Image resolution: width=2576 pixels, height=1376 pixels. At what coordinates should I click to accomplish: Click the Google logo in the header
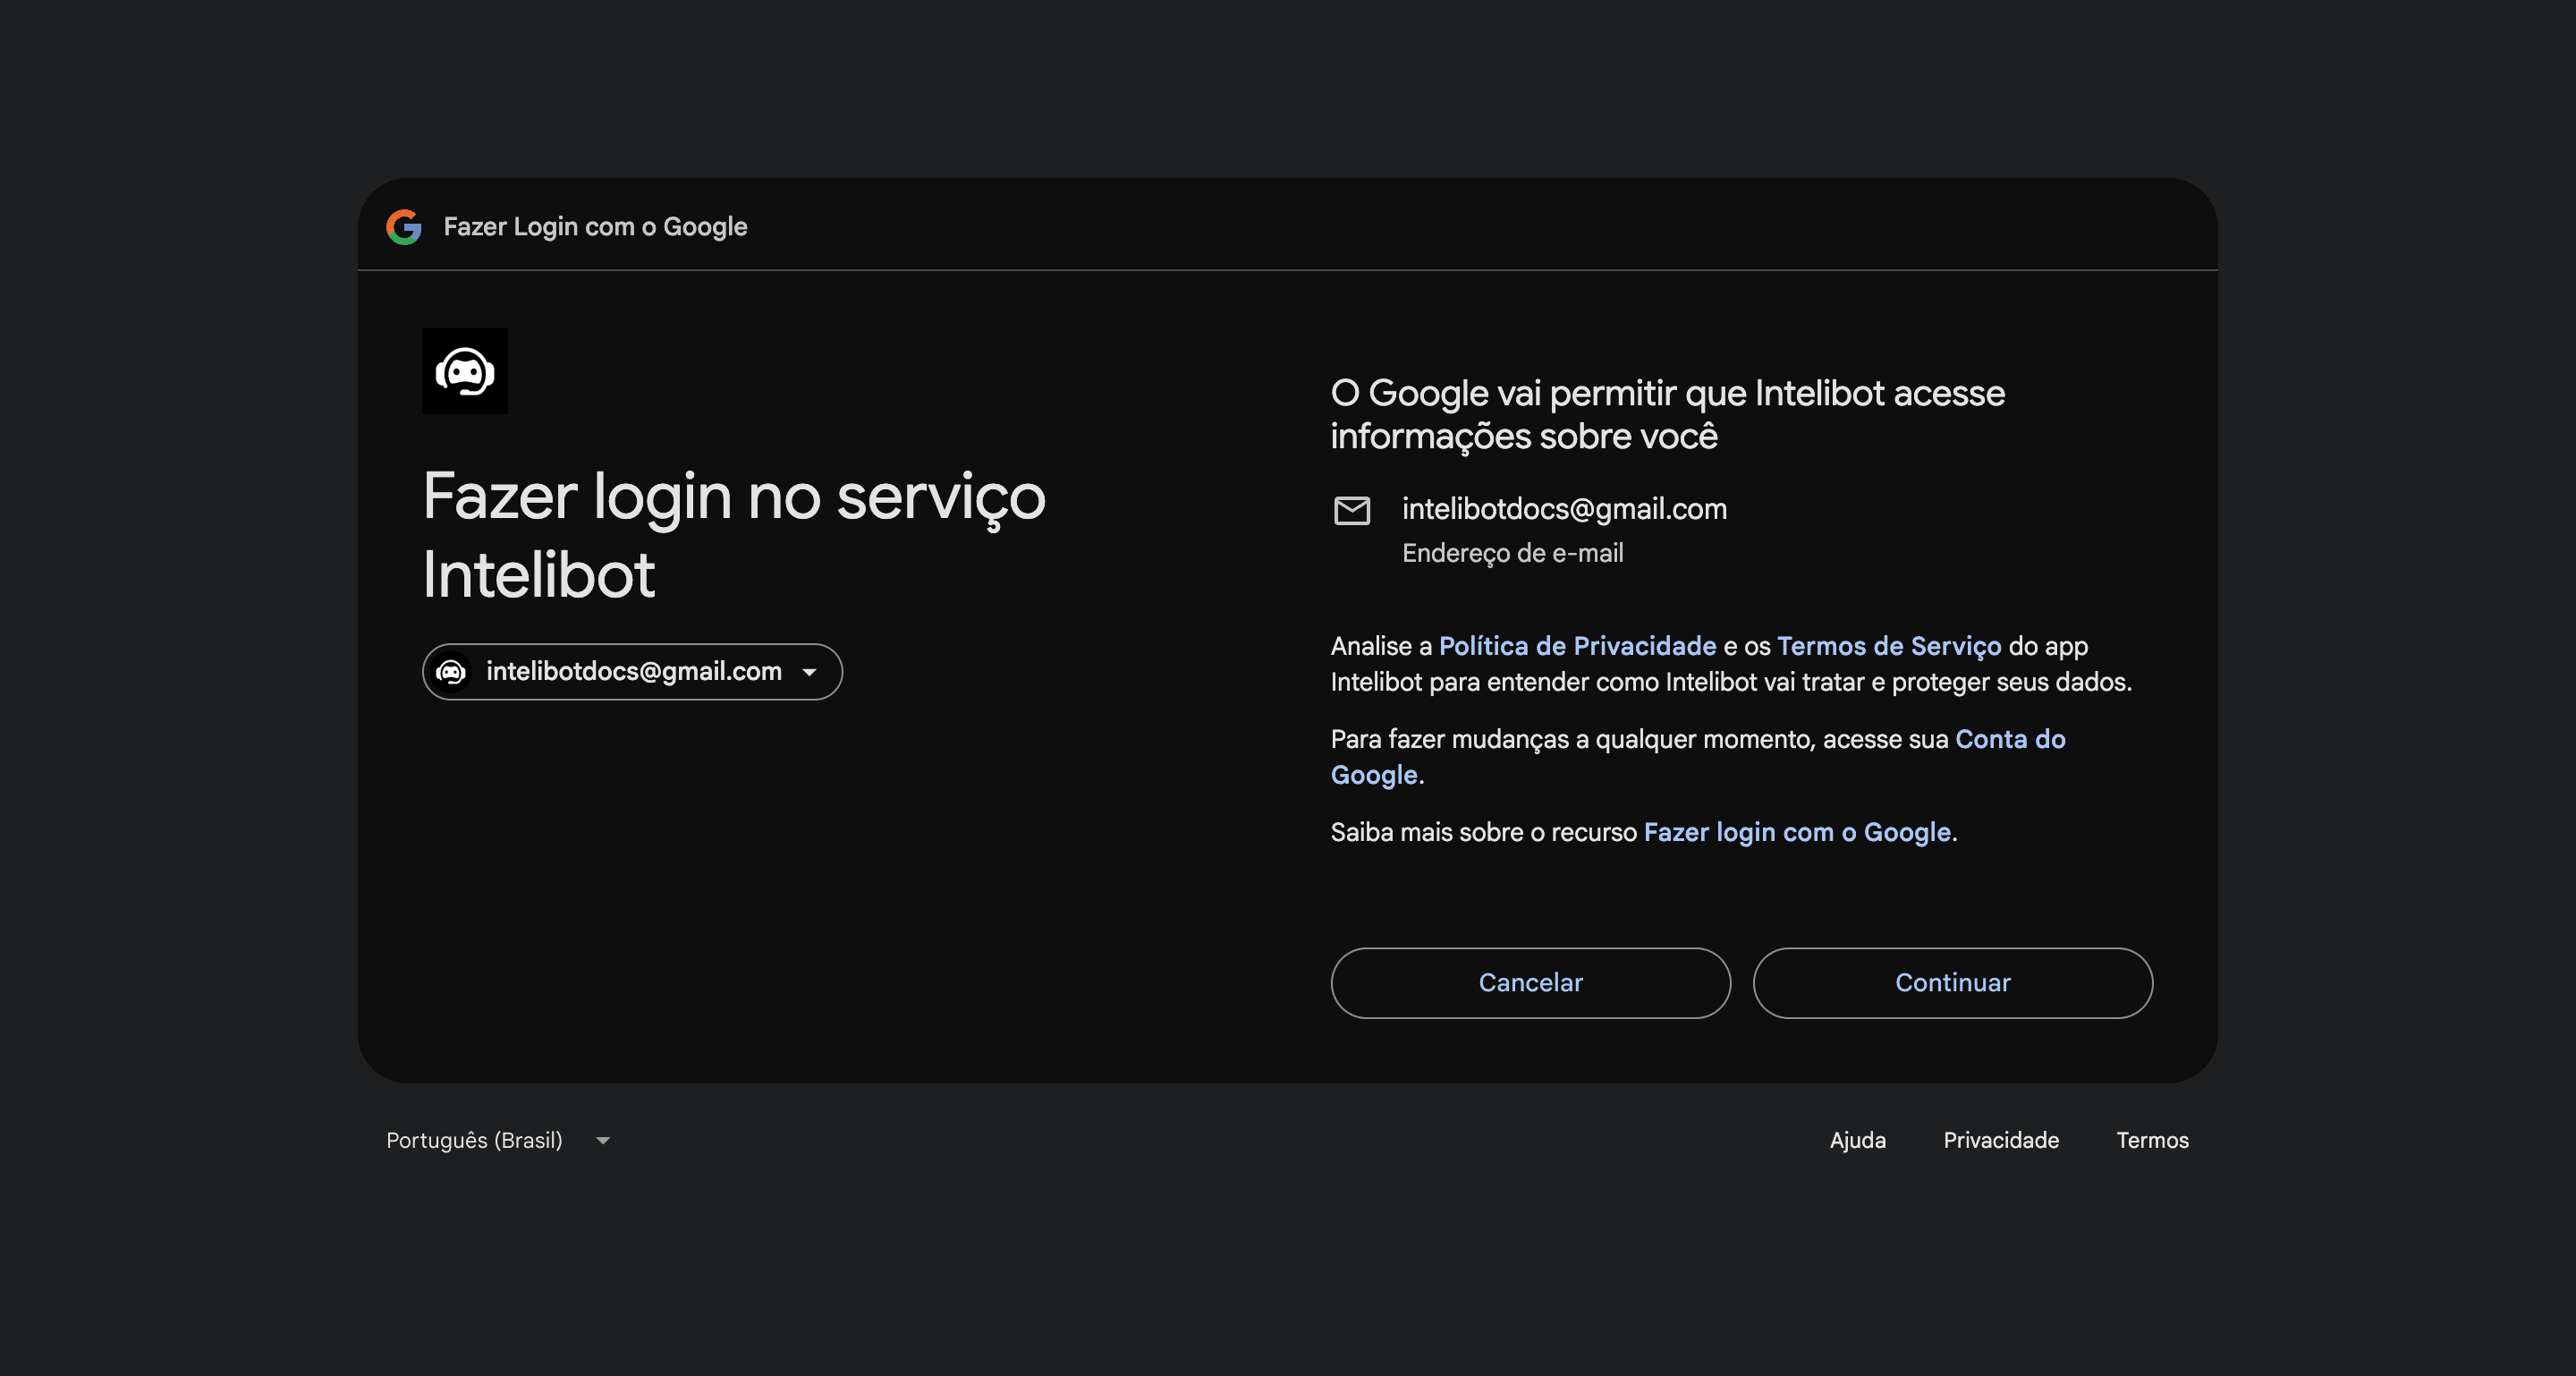[x=404, y=227]
